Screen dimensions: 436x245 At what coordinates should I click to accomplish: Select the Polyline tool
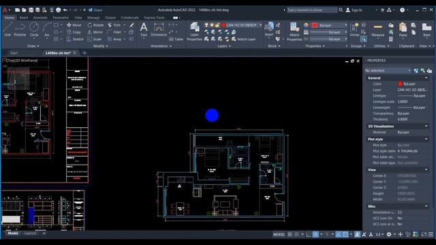pyautogui.click(x=20, y=29)
